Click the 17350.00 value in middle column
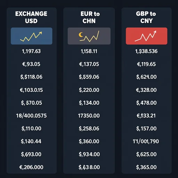This screenshot has width=178, height=178. [x=89, y=116]
